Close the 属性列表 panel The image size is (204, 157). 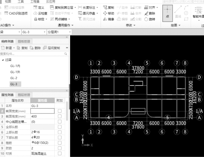(x=67, y=91)
